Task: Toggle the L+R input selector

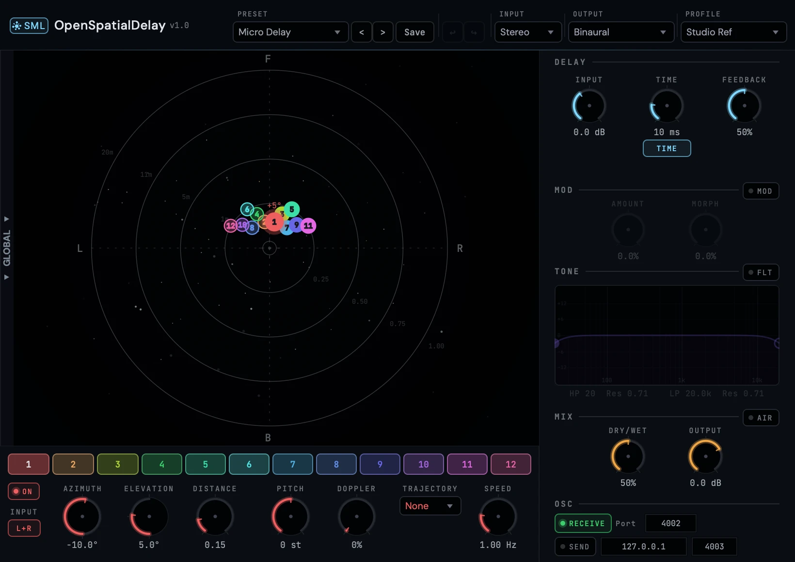Action: (24, 528)
